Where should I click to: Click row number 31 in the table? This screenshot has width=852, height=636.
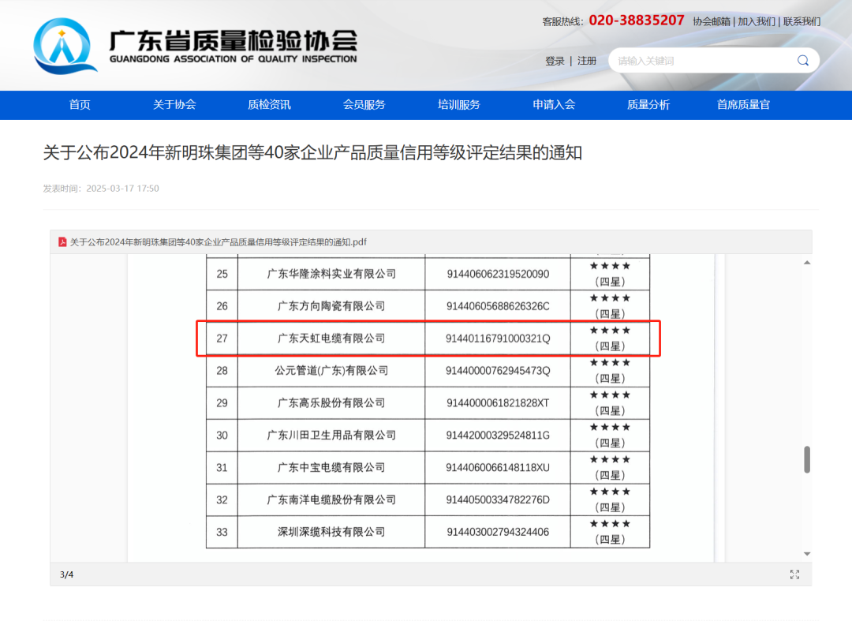click(222, 467)
